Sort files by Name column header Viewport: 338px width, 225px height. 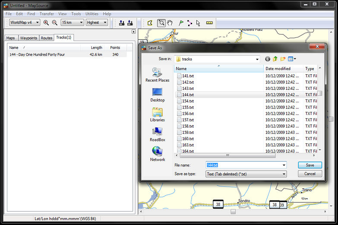[x=218, y=69]
